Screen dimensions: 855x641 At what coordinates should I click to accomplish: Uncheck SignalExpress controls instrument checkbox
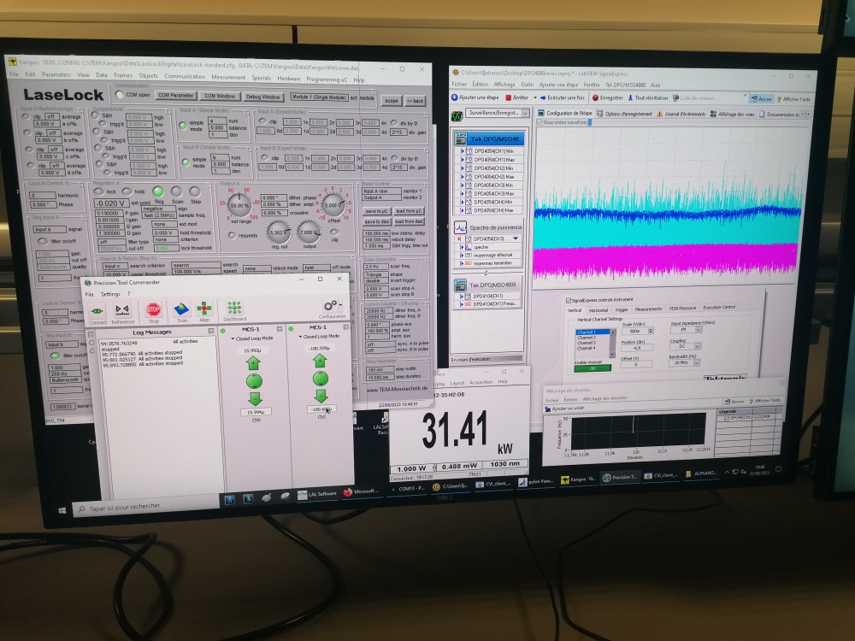click(569, 300)
